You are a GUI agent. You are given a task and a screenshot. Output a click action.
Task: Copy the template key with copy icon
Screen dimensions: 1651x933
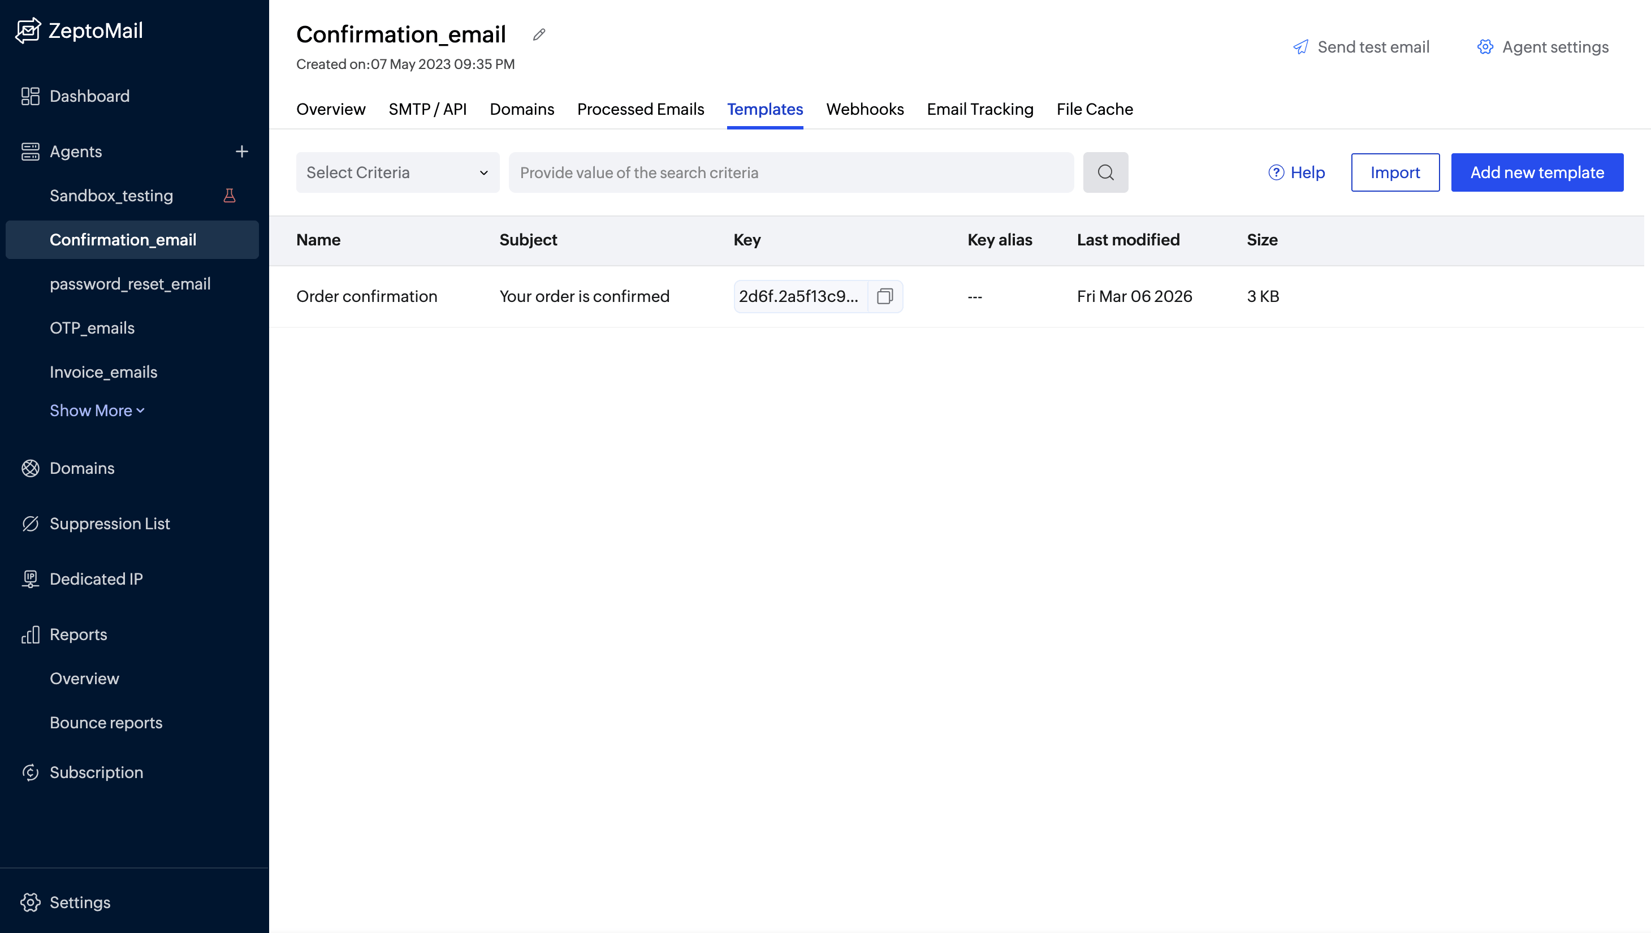click(x=884, y=296)
